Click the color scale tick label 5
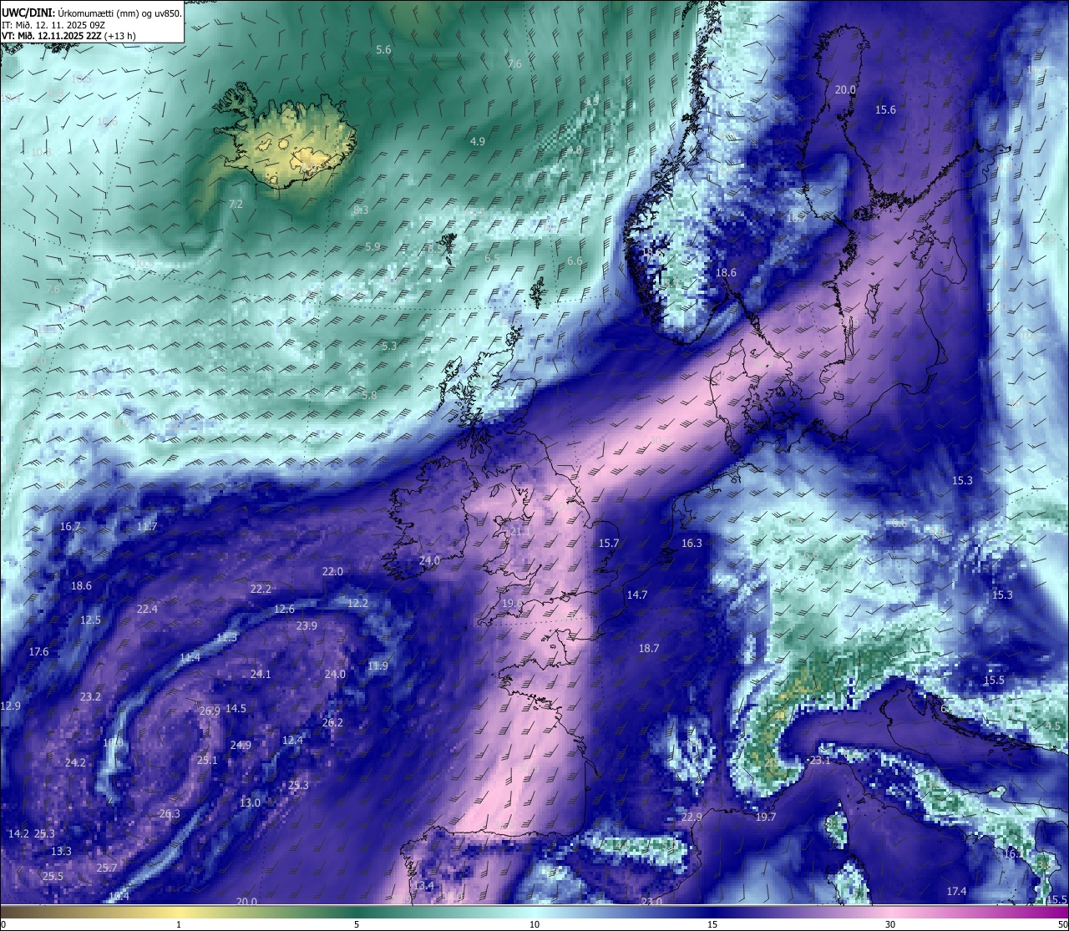This screenshot has width=1069, height=931. [357, 924]
